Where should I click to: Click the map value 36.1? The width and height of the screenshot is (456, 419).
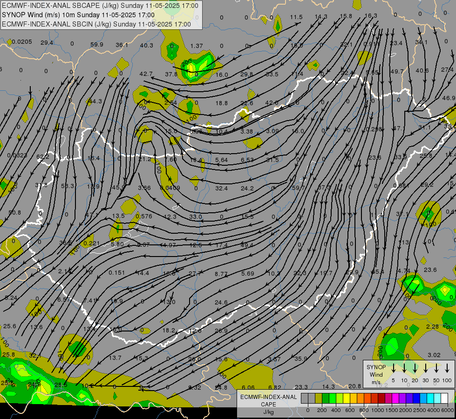pyautogui.click(x=122, y=45)
